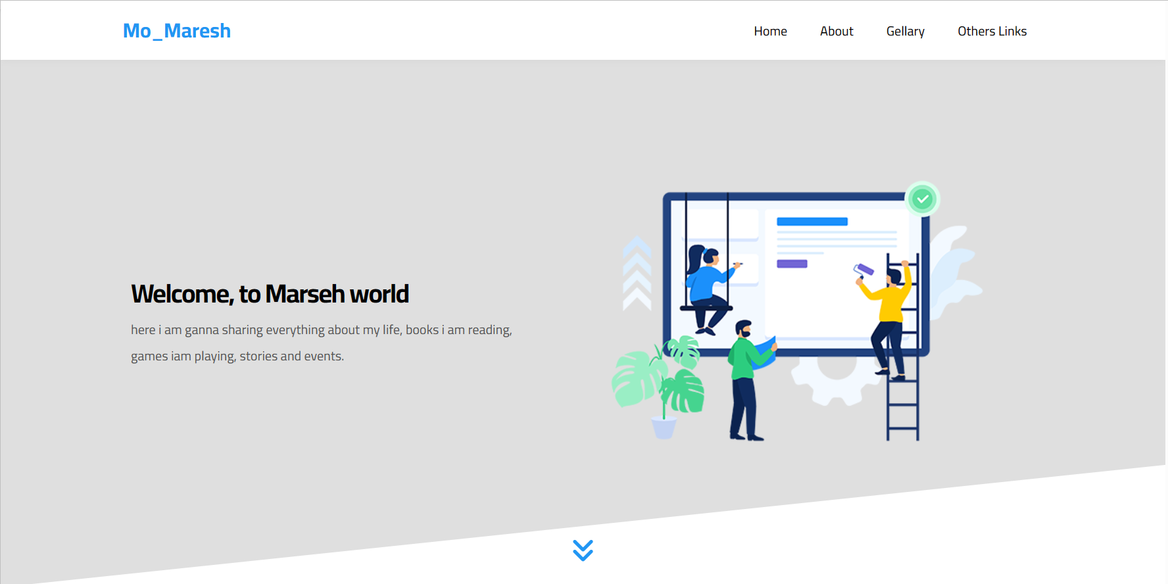The image size is (1168, 584).
Task: Click the woman sitting on the swing
Action: coord(706,283)
